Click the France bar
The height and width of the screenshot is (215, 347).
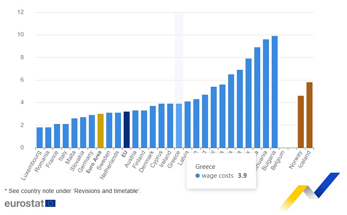click(x=57, y=136)
